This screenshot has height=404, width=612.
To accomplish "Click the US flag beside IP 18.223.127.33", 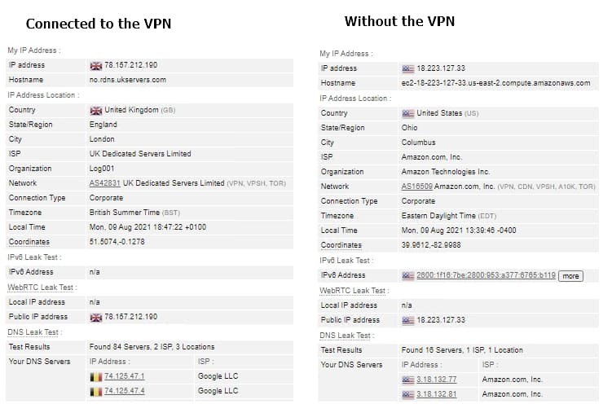I will pos(408,69).
